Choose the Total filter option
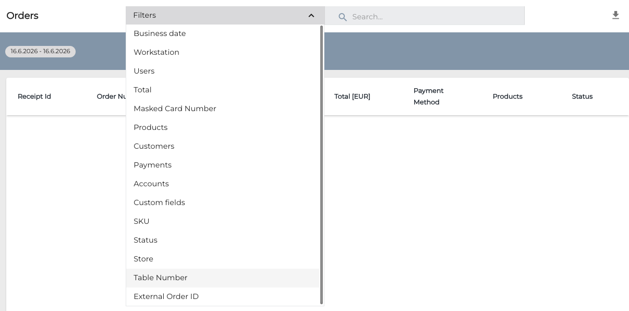Viewport: 629px width, 311px height. pos(223,90)
